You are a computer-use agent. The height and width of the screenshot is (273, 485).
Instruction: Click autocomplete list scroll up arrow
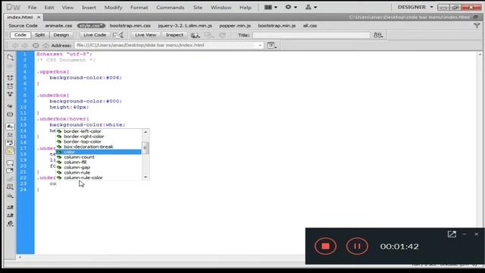[x=145, y=132]
